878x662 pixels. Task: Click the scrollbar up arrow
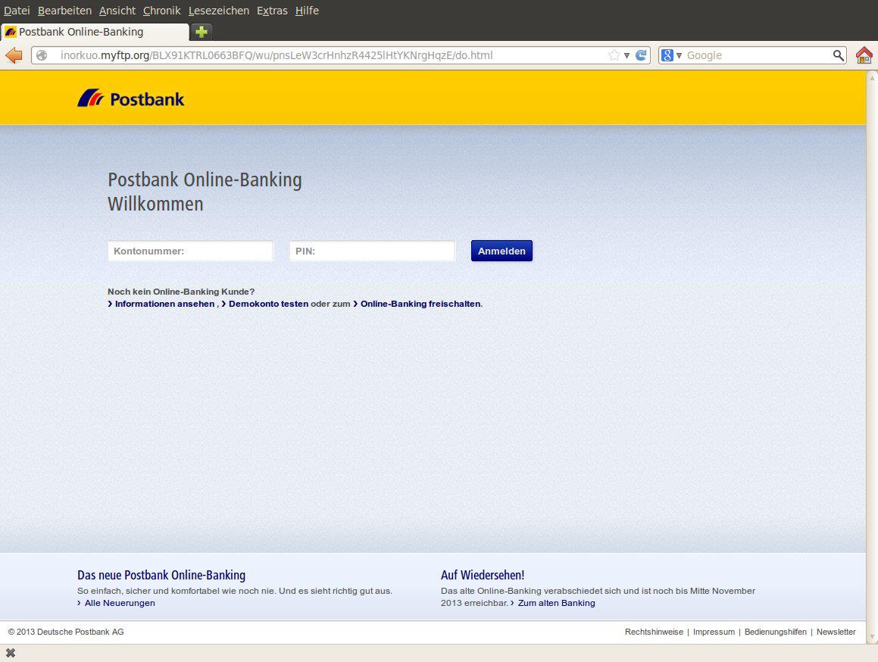872,77
